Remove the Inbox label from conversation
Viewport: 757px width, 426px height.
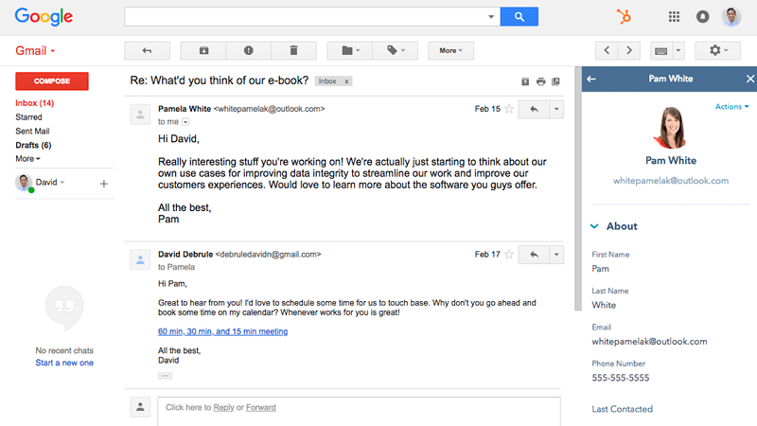[x=346, y=81]
